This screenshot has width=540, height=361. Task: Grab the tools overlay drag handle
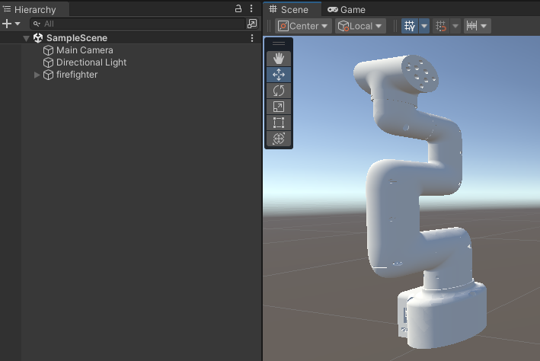point(279,43)
